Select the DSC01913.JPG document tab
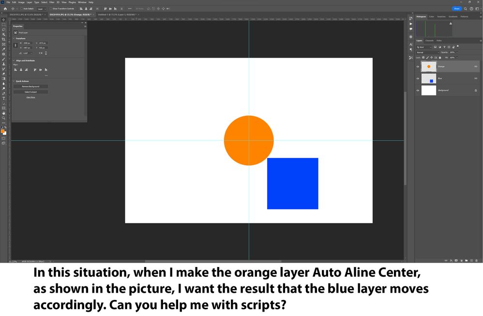Screen dimensions: 483x316 coord(27,14)
